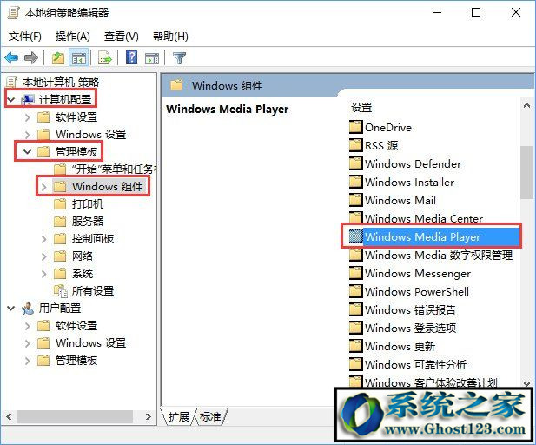The width and height of the screenshot is (536, 445).
Task: Collapse the 管理模板 node under 计算机配置
Action: pyautogui.click(x=27, y=151)
